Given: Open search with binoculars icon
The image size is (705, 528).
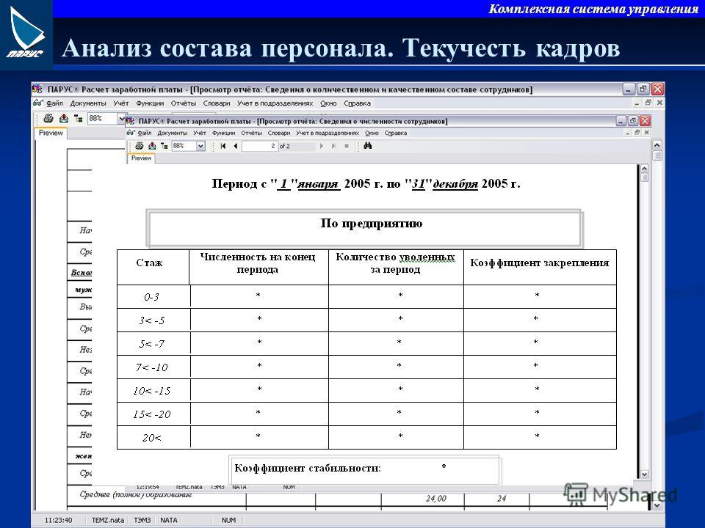Looking at the screenshot, I should 367,146.
